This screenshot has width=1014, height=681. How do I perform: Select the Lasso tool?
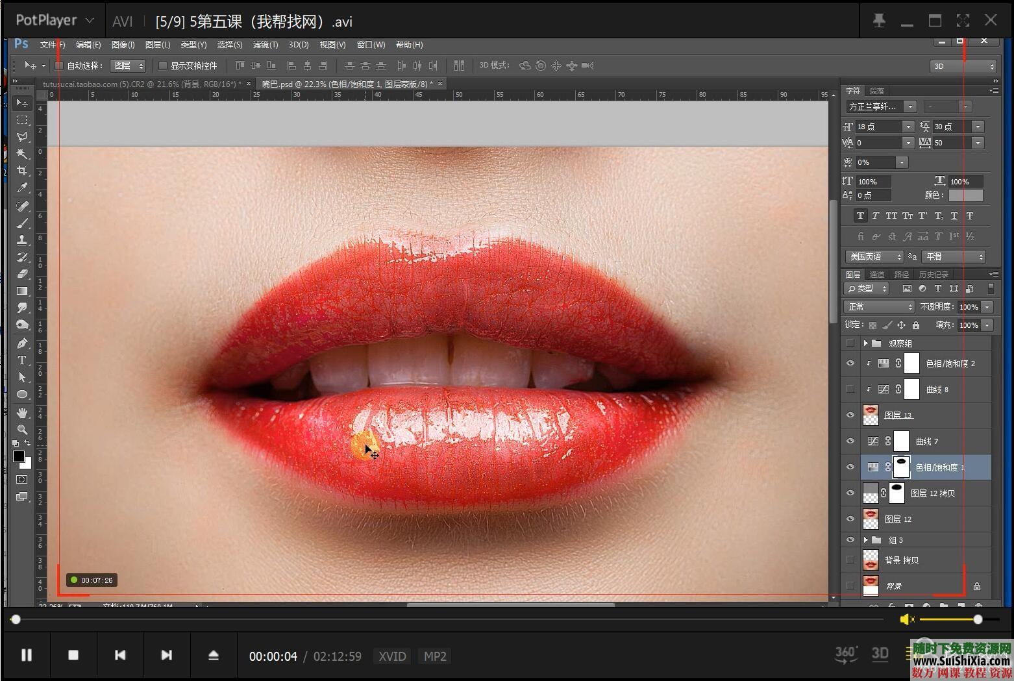click(22, 137)
